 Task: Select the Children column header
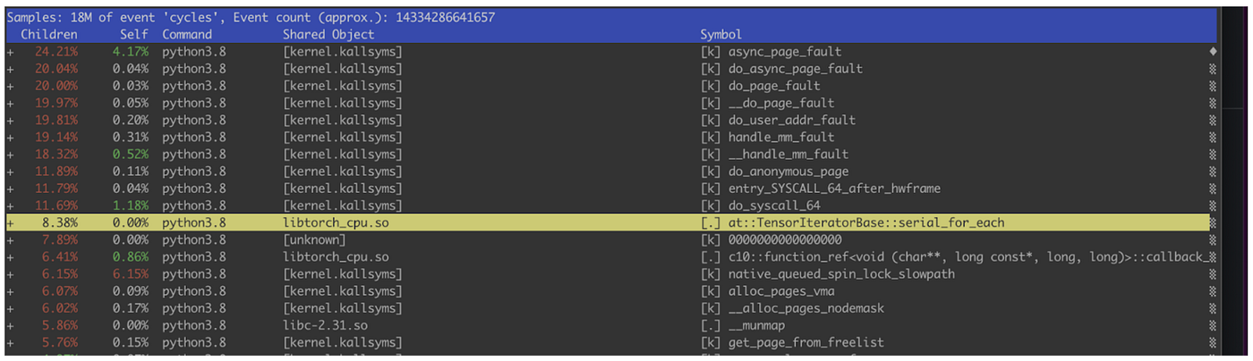coord(49,34)
